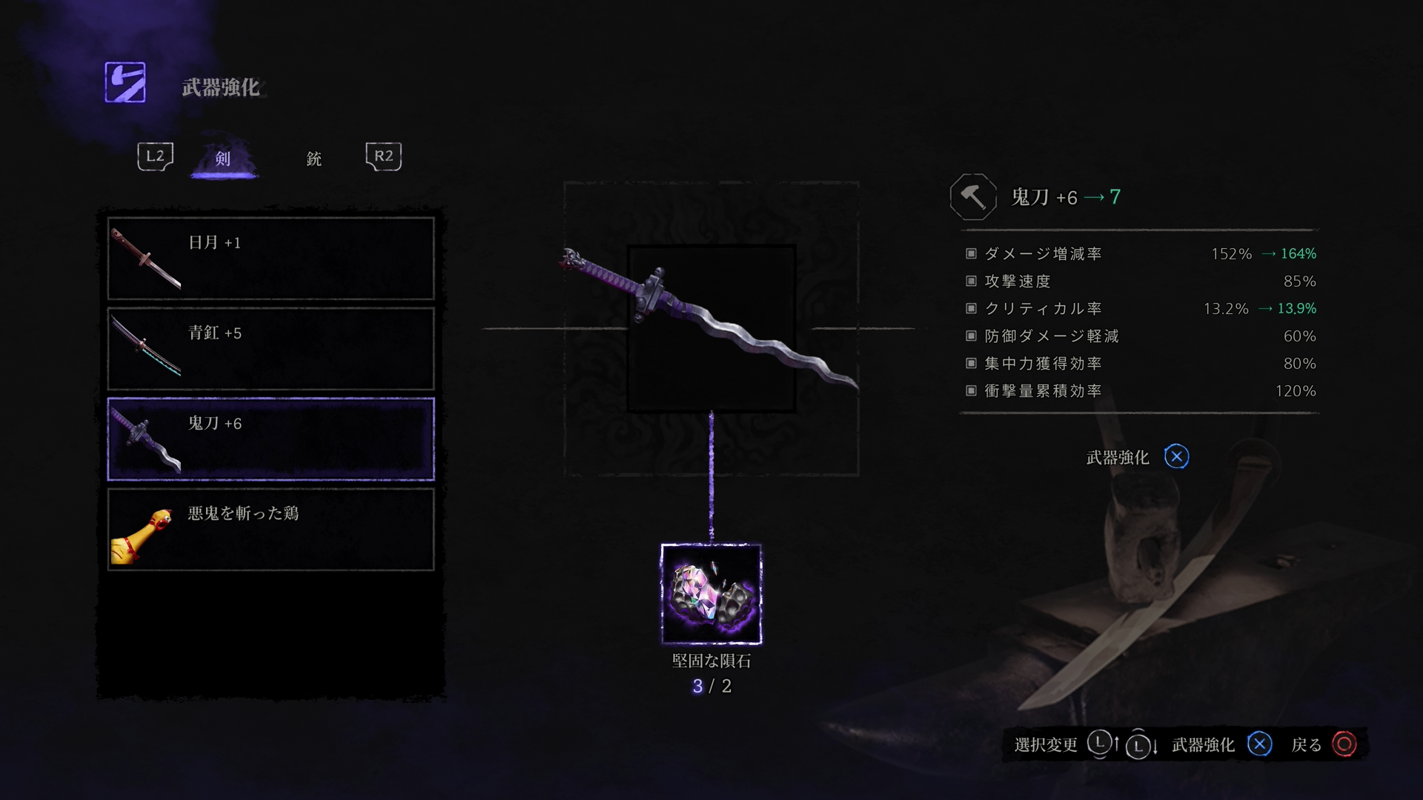Image resolution: width=1423 pixels, height=800 pixels.
Task: Switch to the 剣 tab
Action: [x=223, y=158]
